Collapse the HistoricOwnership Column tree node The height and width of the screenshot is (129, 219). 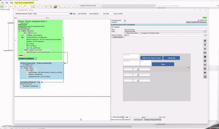point(22,68)
